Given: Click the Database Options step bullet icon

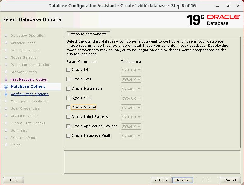Looking at the screenshot, I should [6, 87].
